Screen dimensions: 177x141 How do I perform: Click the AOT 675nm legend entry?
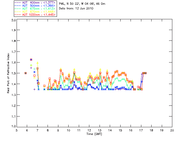[35, 9]
